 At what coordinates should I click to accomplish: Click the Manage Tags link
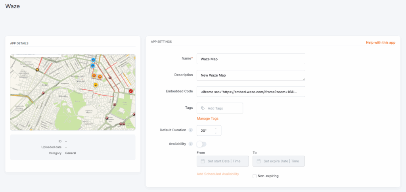click(x=207, y=118)
